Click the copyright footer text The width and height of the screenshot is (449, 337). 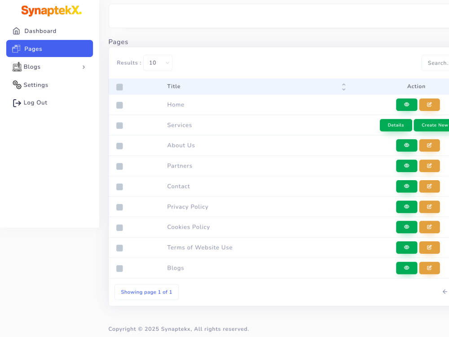178,329
